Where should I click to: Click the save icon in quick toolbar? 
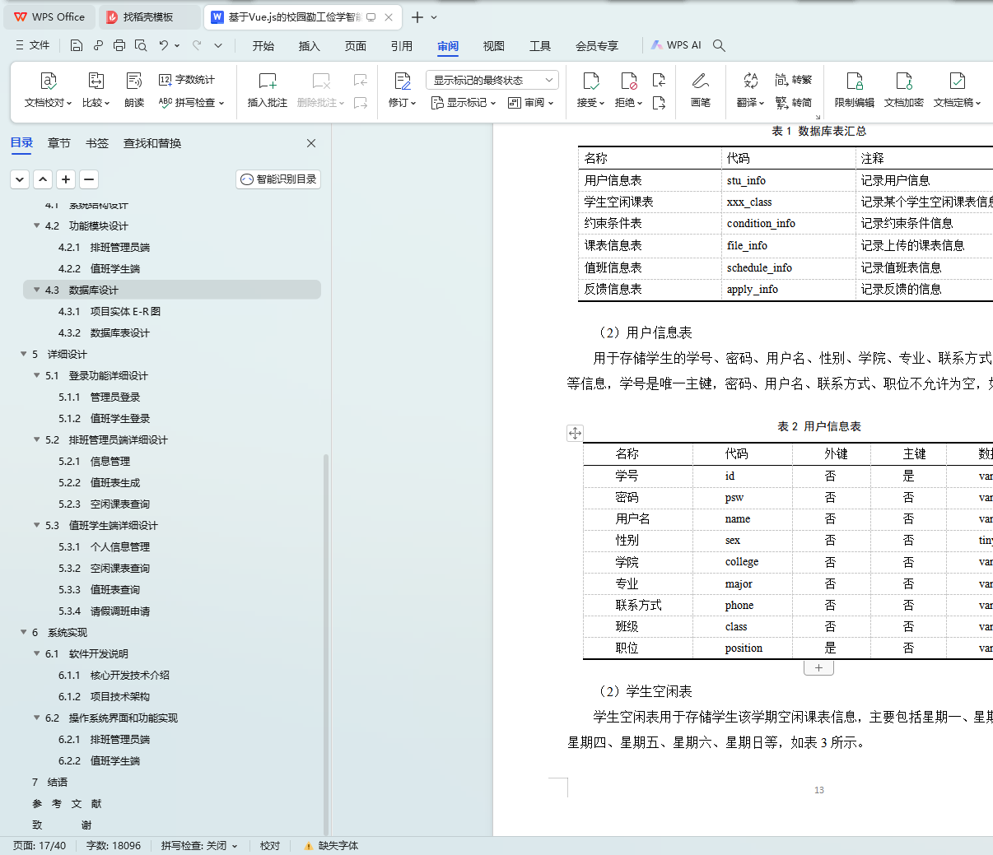[x=77, y=45]
